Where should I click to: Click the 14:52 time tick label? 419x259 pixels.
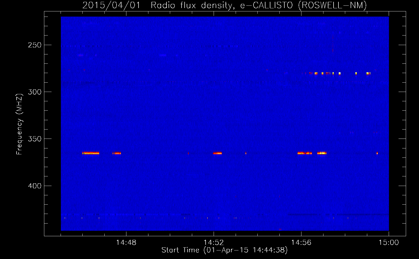pyautogui.click(x=214, y=243)
